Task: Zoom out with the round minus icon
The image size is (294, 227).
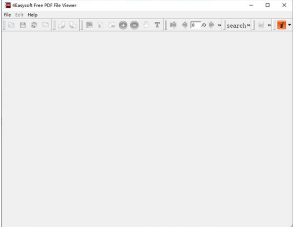Action: click(134, 25)
